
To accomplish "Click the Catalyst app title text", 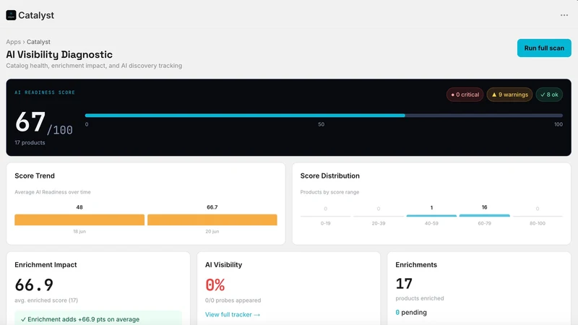I will pos(36,15).
